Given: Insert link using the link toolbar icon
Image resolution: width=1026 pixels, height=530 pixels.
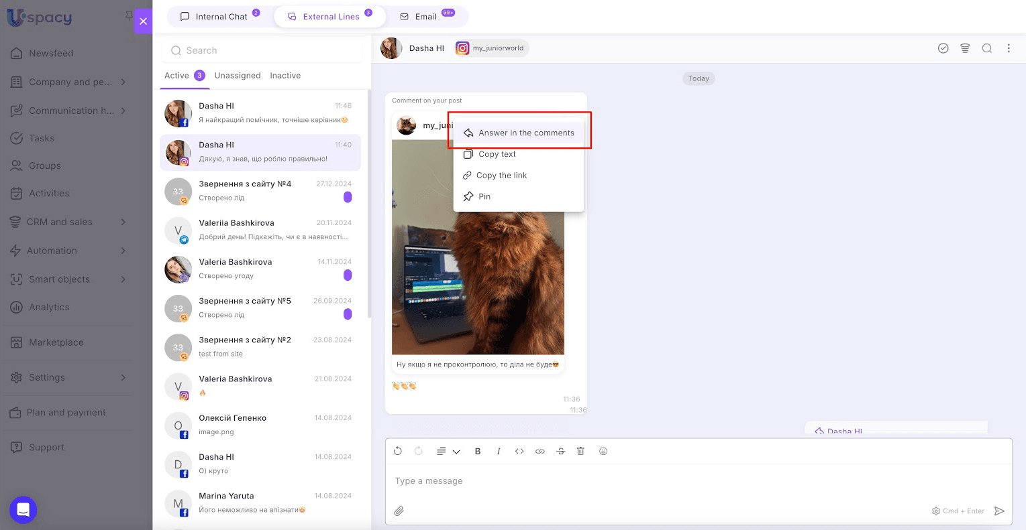Looking at the screenshot, I should pyautogui.click(x=540, y=452).
